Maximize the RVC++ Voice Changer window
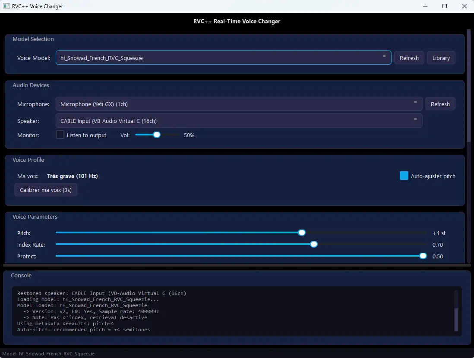The width and height of the screenshot is (474, 358). click(x=445, y=6)
